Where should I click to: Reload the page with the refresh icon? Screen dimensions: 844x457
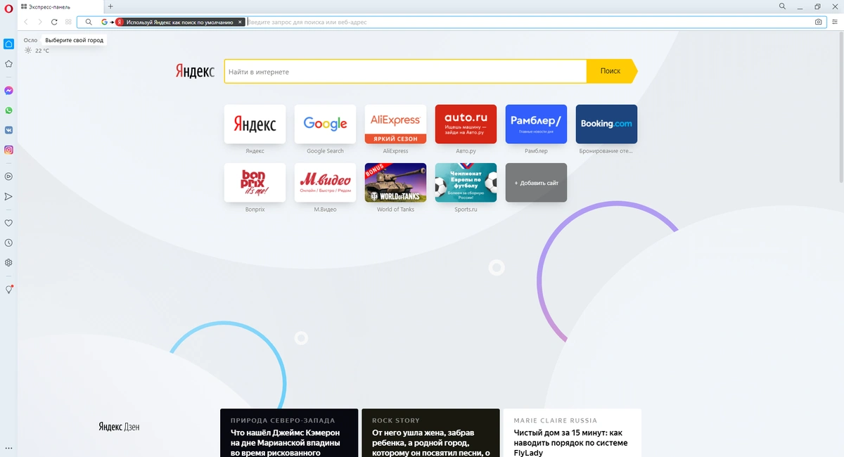click(54, 22)
